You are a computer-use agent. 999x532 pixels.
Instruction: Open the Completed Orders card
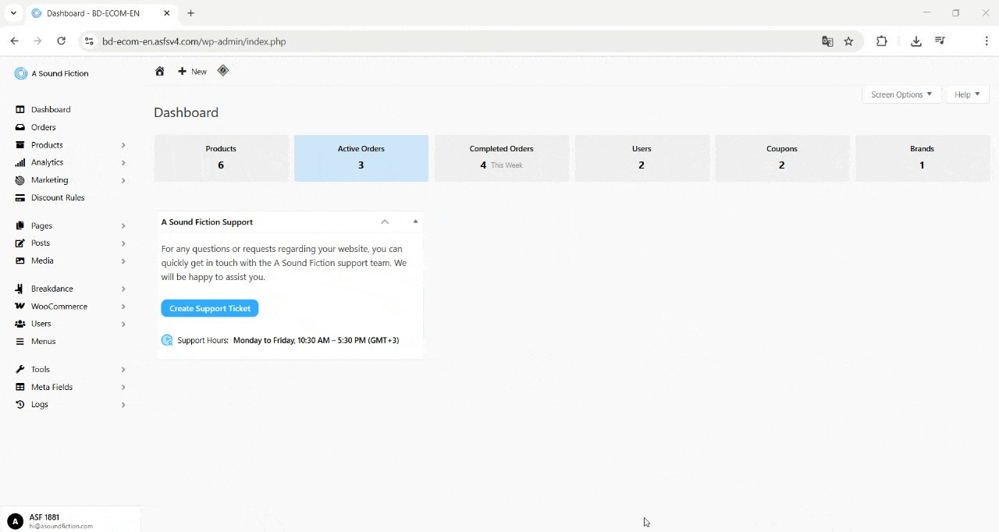point(502,158)
